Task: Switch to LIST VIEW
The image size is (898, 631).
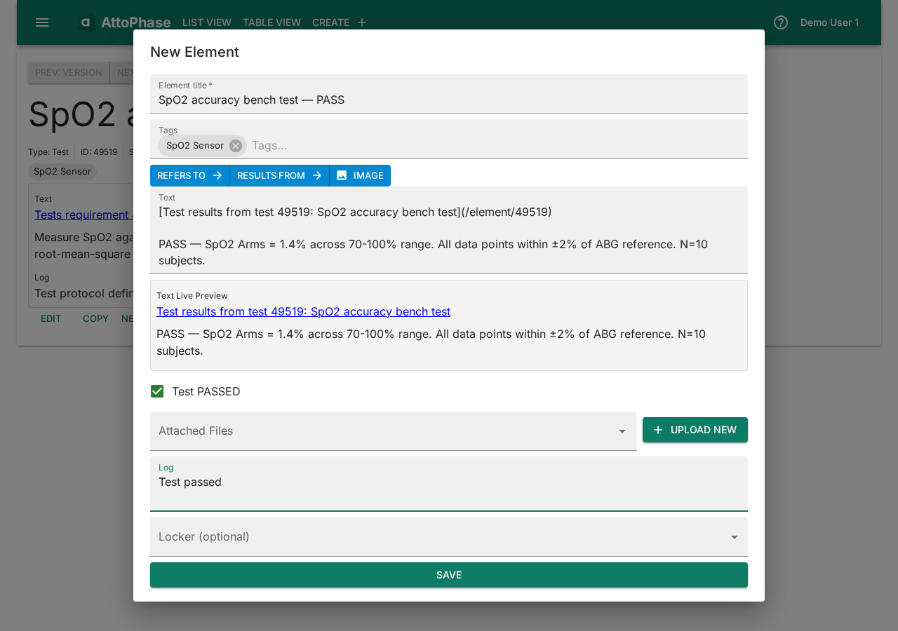Action: pyautogui.click(x=206, y=22)
